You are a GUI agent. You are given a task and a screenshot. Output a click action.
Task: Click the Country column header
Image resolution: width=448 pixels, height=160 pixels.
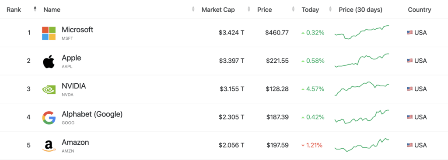(420, 10)
